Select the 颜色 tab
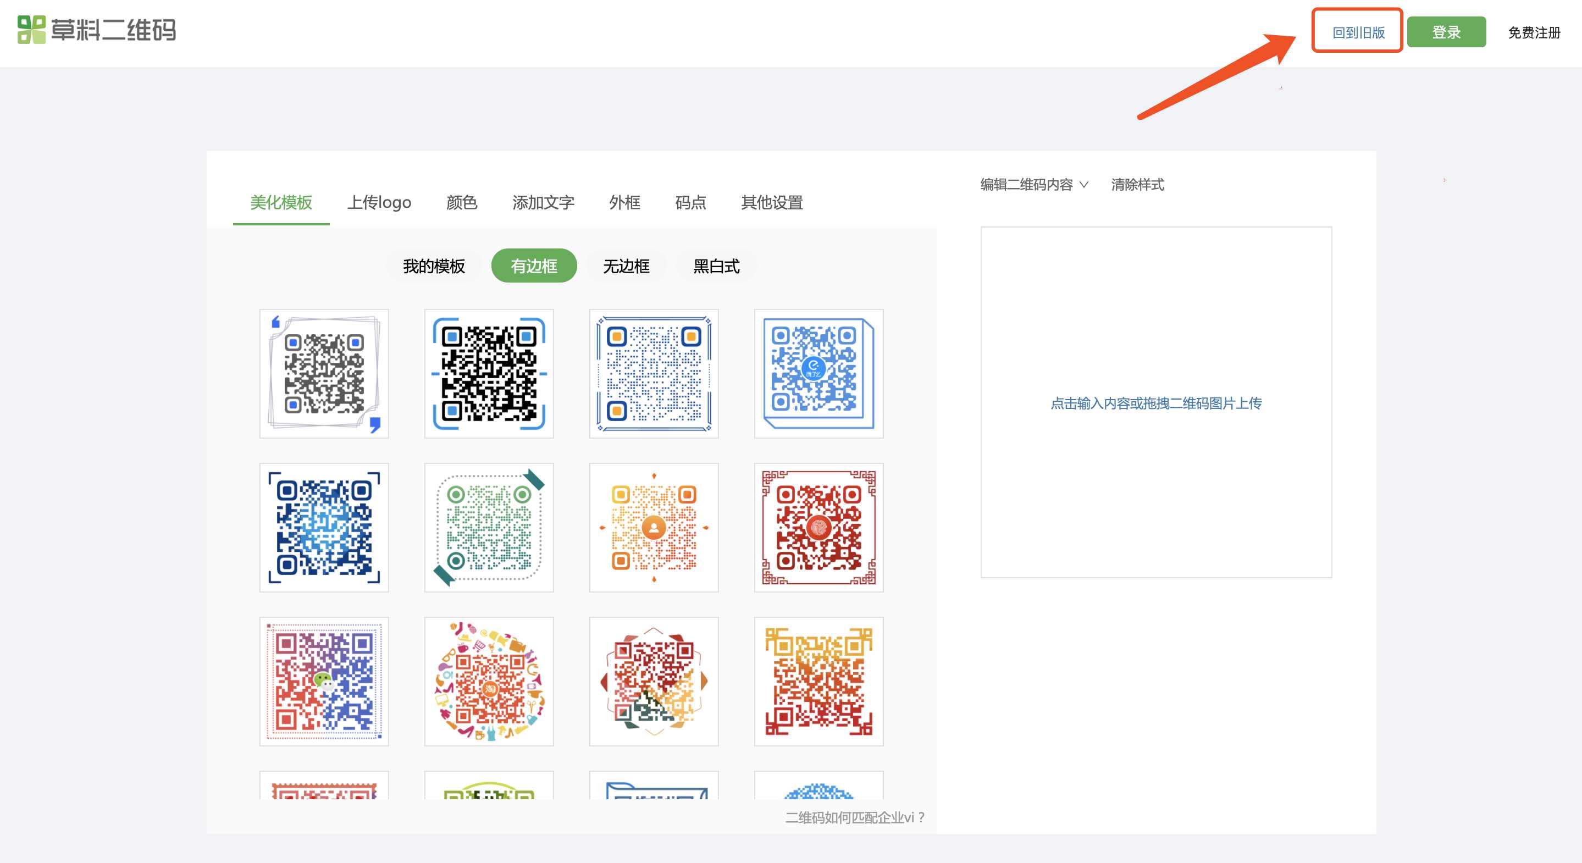The image size is (1582, 863). (462, 202)
